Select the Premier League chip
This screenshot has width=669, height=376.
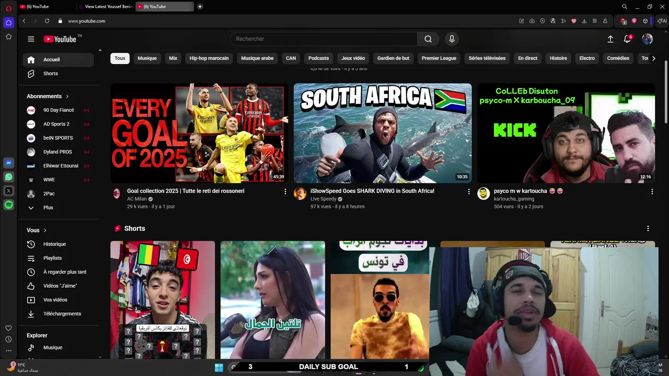439,58
